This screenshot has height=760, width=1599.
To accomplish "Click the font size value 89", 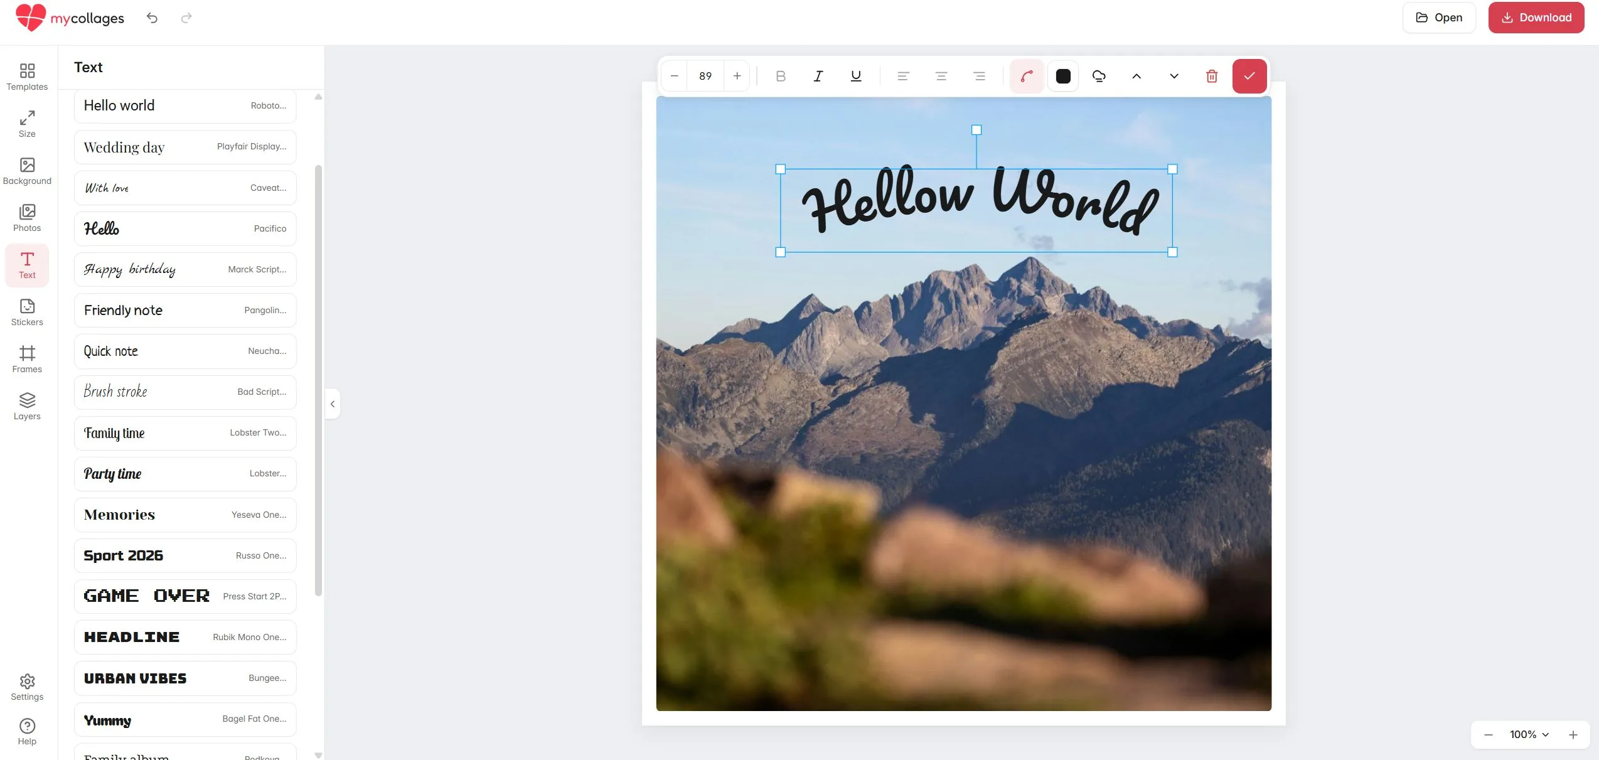I will pos(705,76).
